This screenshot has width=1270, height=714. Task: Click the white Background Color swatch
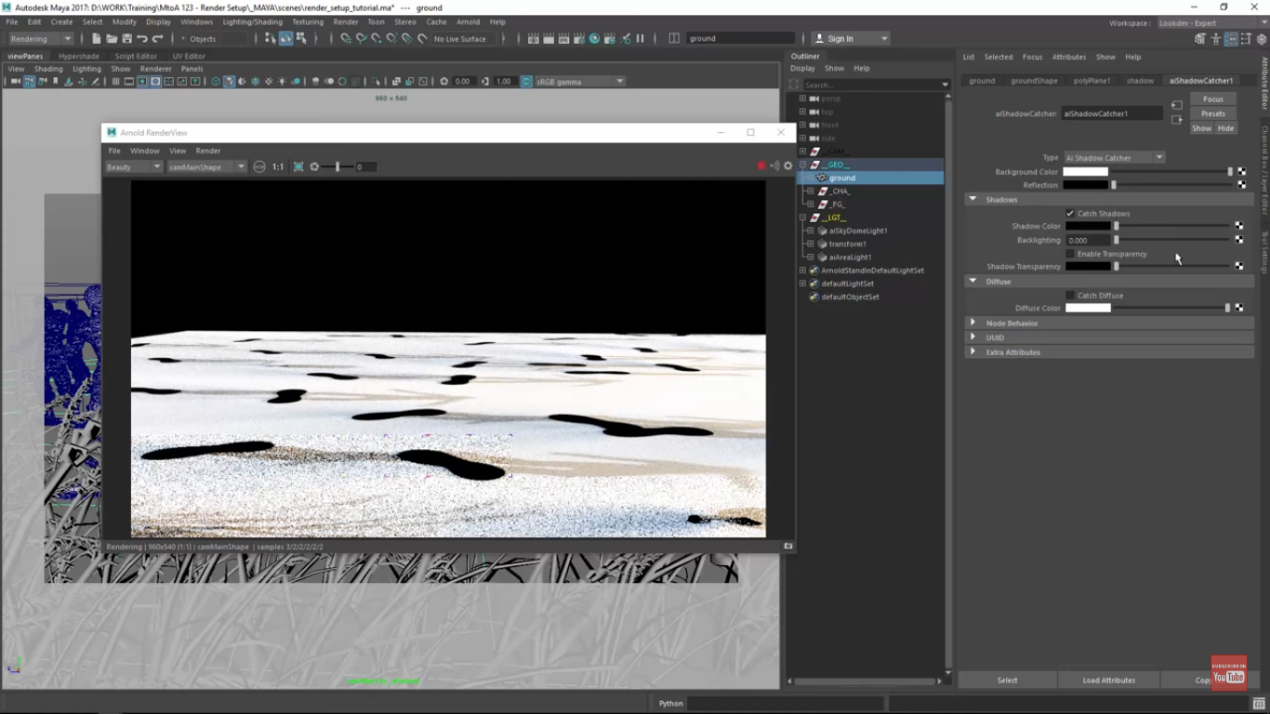(1086, 172)
